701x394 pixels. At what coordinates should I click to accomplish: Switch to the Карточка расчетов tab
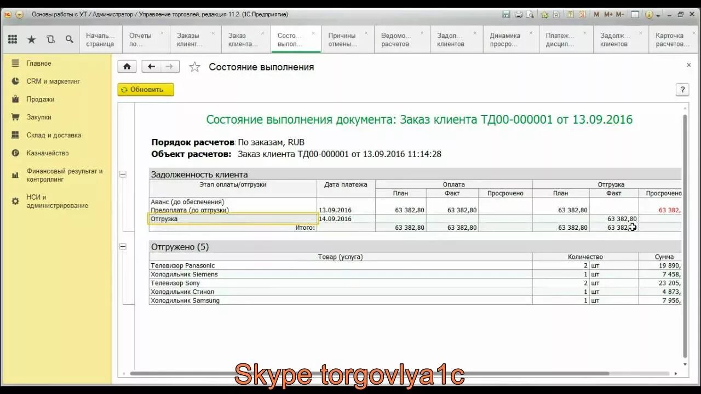674,39
